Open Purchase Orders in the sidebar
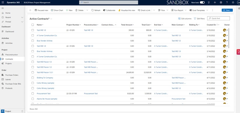The image size is (240, 113). 12,75
